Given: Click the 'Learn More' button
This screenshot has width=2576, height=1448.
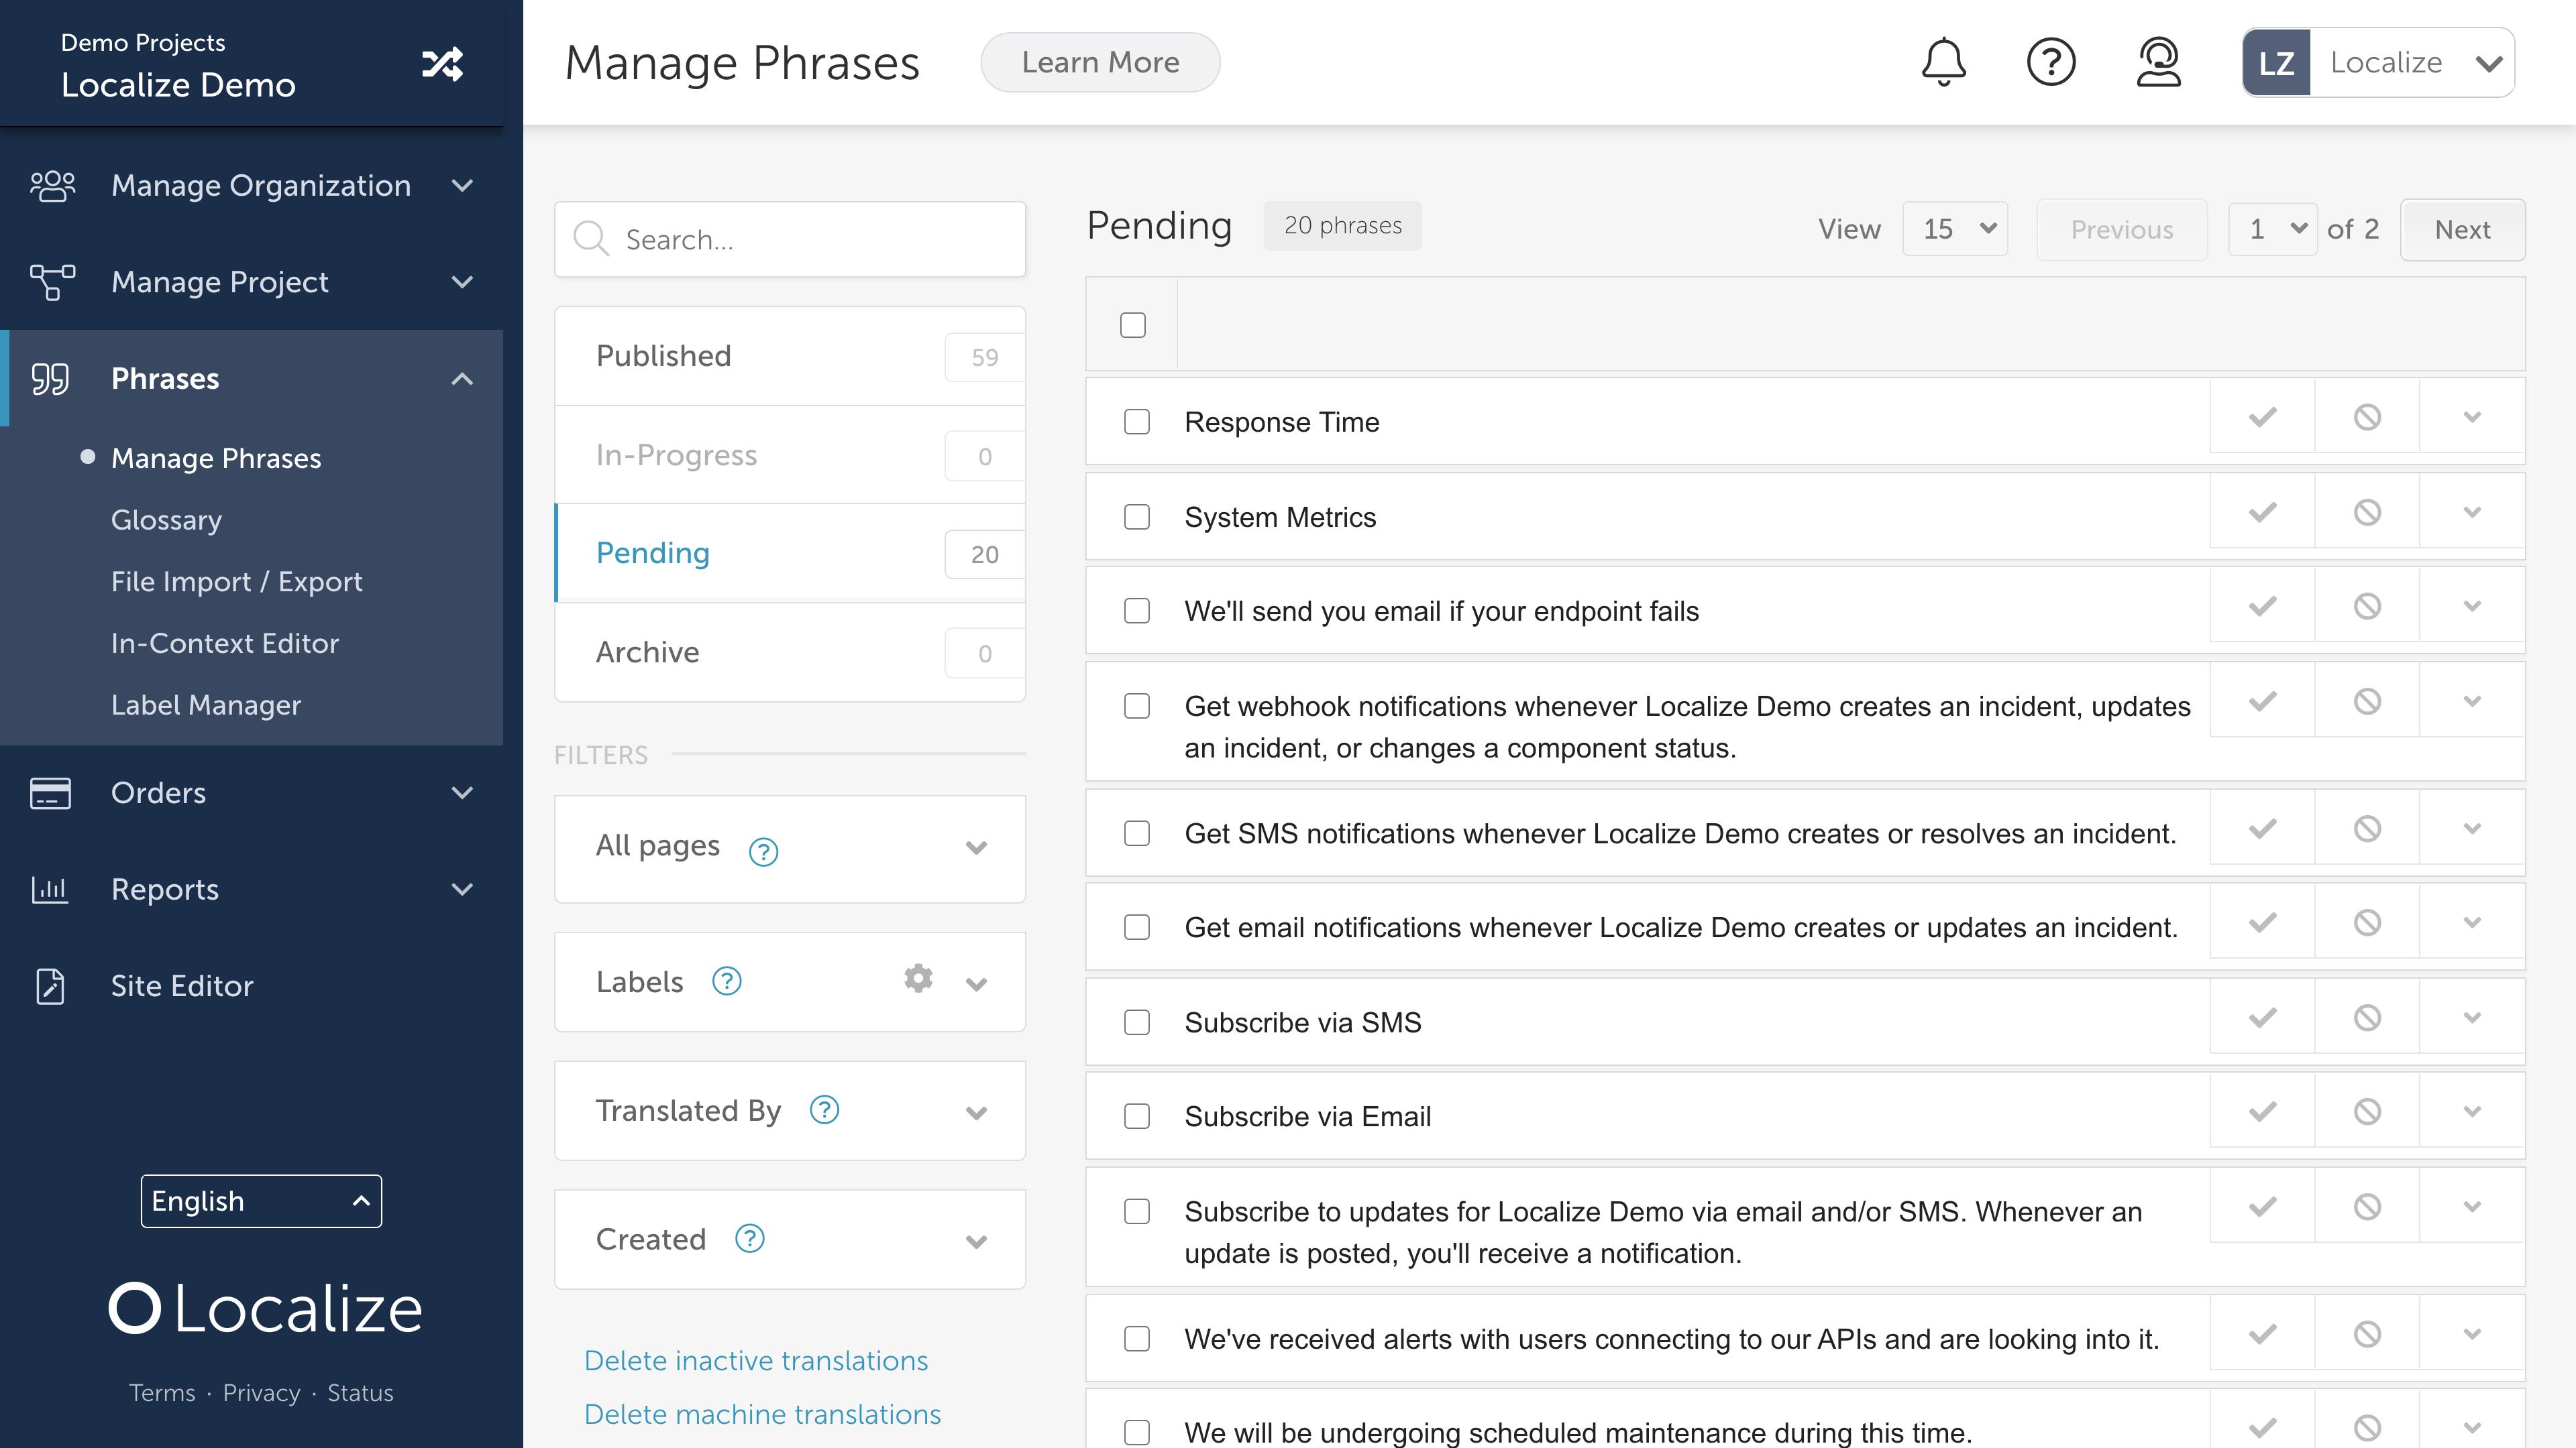Looking at the screenshot, I should [1100, 62].
